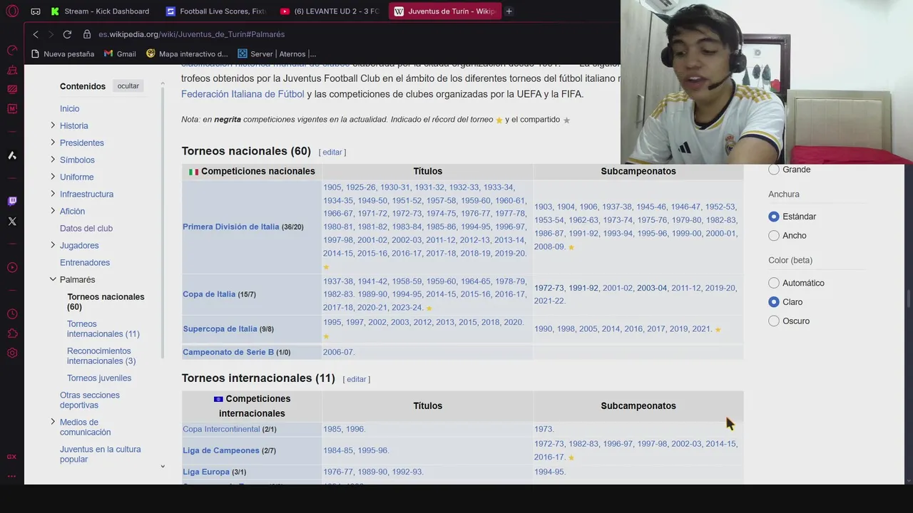Select Claro color radio button
Viewport: 913px width, 513px height.
pyautogui.click(x=774, y=302)
